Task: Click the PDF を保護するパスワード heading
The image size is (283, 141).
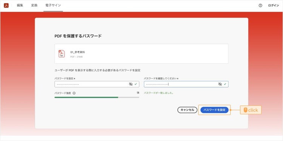Action: tap(78, 36)
